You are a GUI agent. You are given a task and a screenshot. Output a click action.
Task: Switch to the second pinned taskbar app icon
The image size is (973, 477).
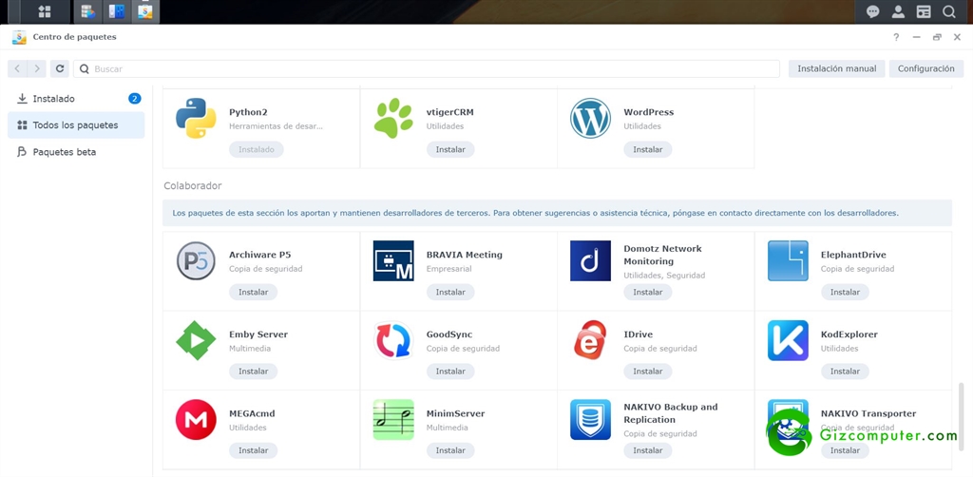(x=116, y=11)
